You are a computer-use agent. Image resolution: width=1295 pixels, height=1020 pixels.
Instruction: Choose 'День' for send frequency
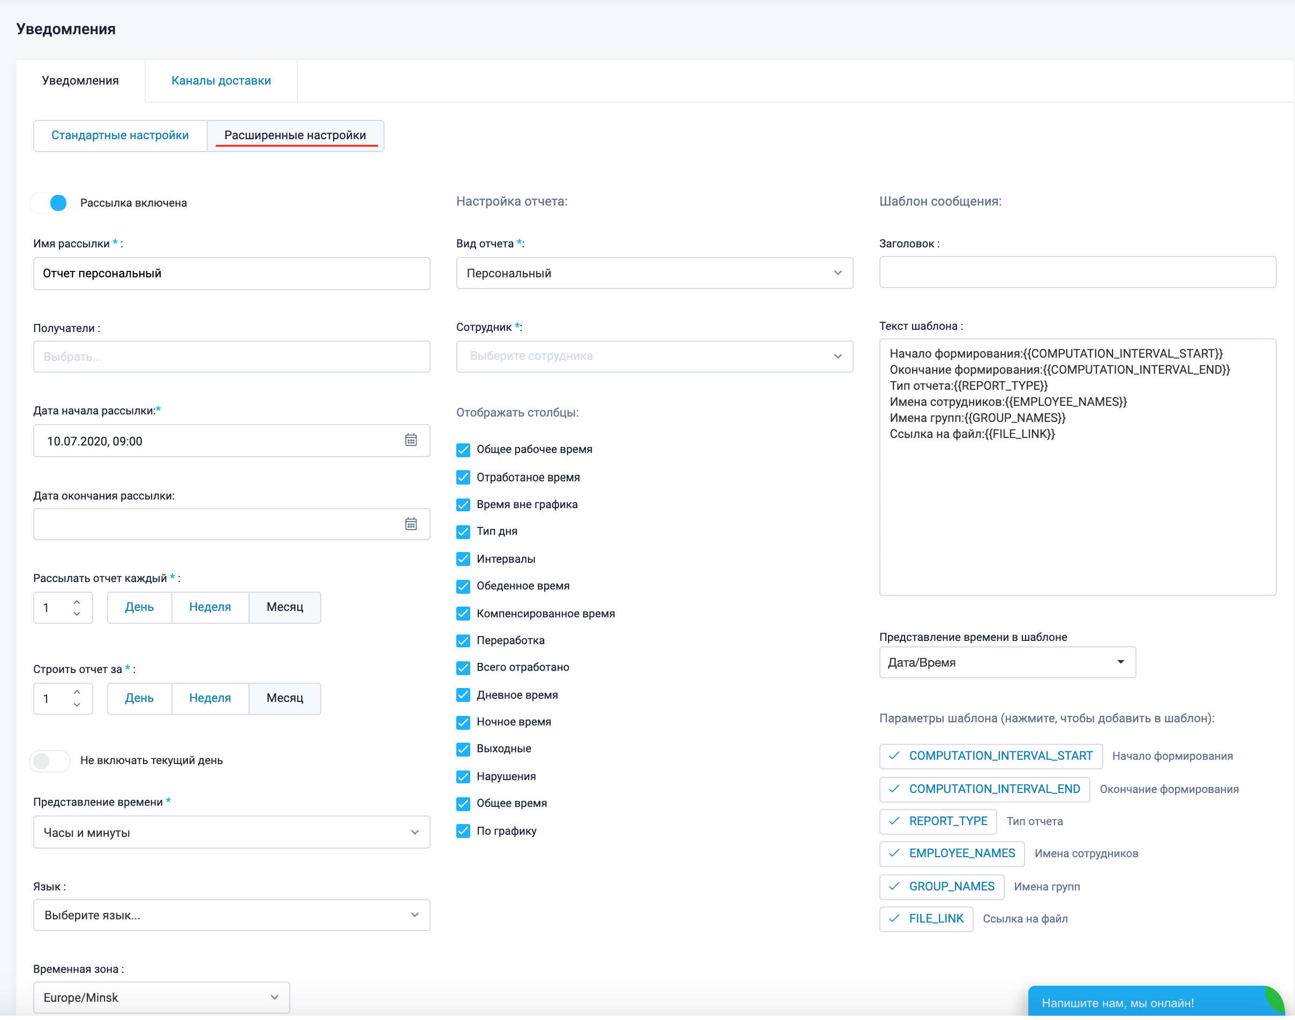[139, 607]
